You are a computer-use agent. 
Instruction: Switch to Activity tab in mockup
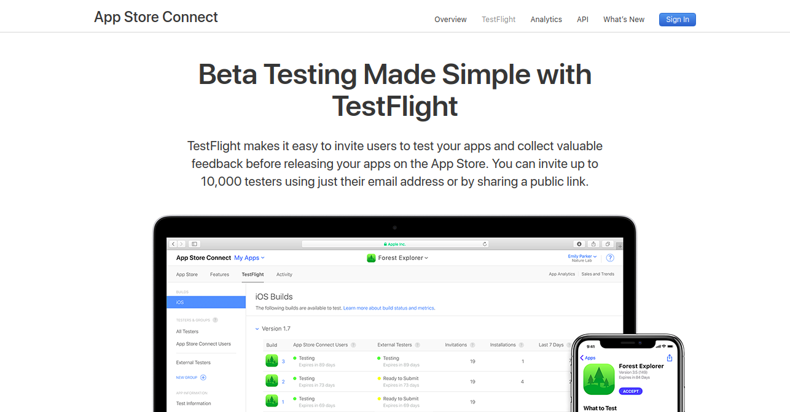(x=284, y=275)
